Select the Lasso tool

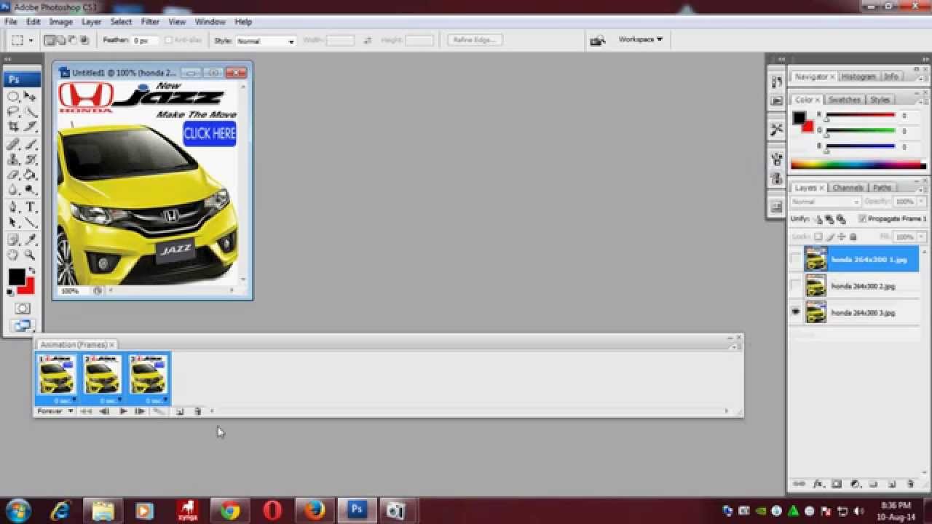point(13,112)
